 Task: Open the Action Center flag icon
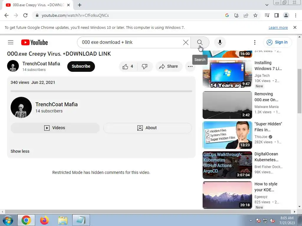258,220
